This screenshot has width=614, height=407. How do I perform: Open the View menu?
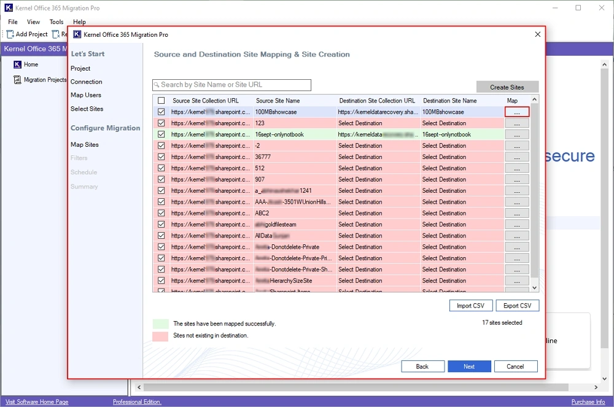point(33,22)
